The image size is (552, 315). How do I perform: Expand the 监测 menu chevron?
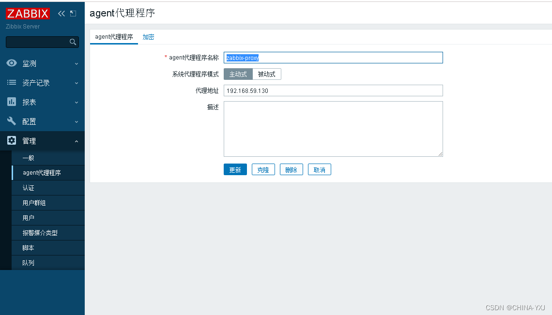click(77, 64)
